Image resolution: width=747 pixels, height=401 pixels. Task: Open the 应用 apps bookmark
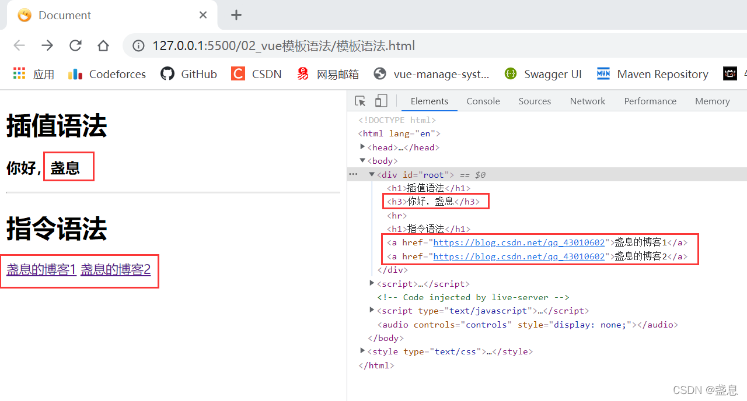[x=34, y=74]
